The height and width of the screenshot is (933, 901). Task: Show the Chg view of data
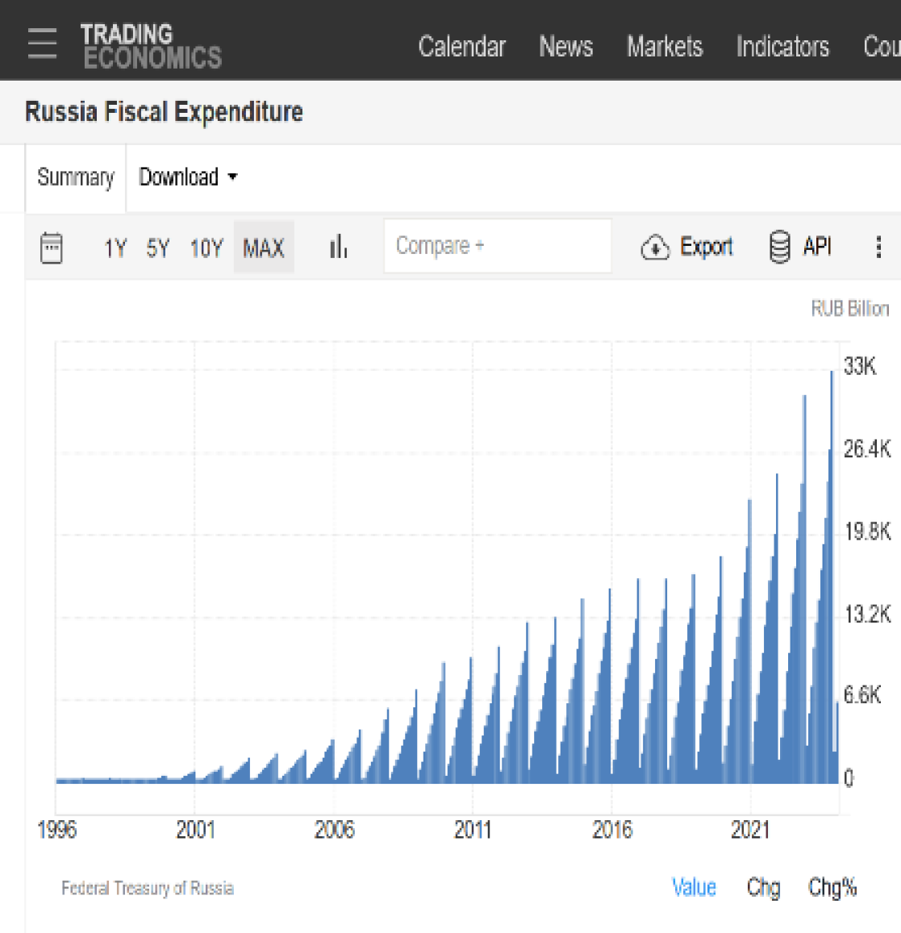[x=763, y=888]
